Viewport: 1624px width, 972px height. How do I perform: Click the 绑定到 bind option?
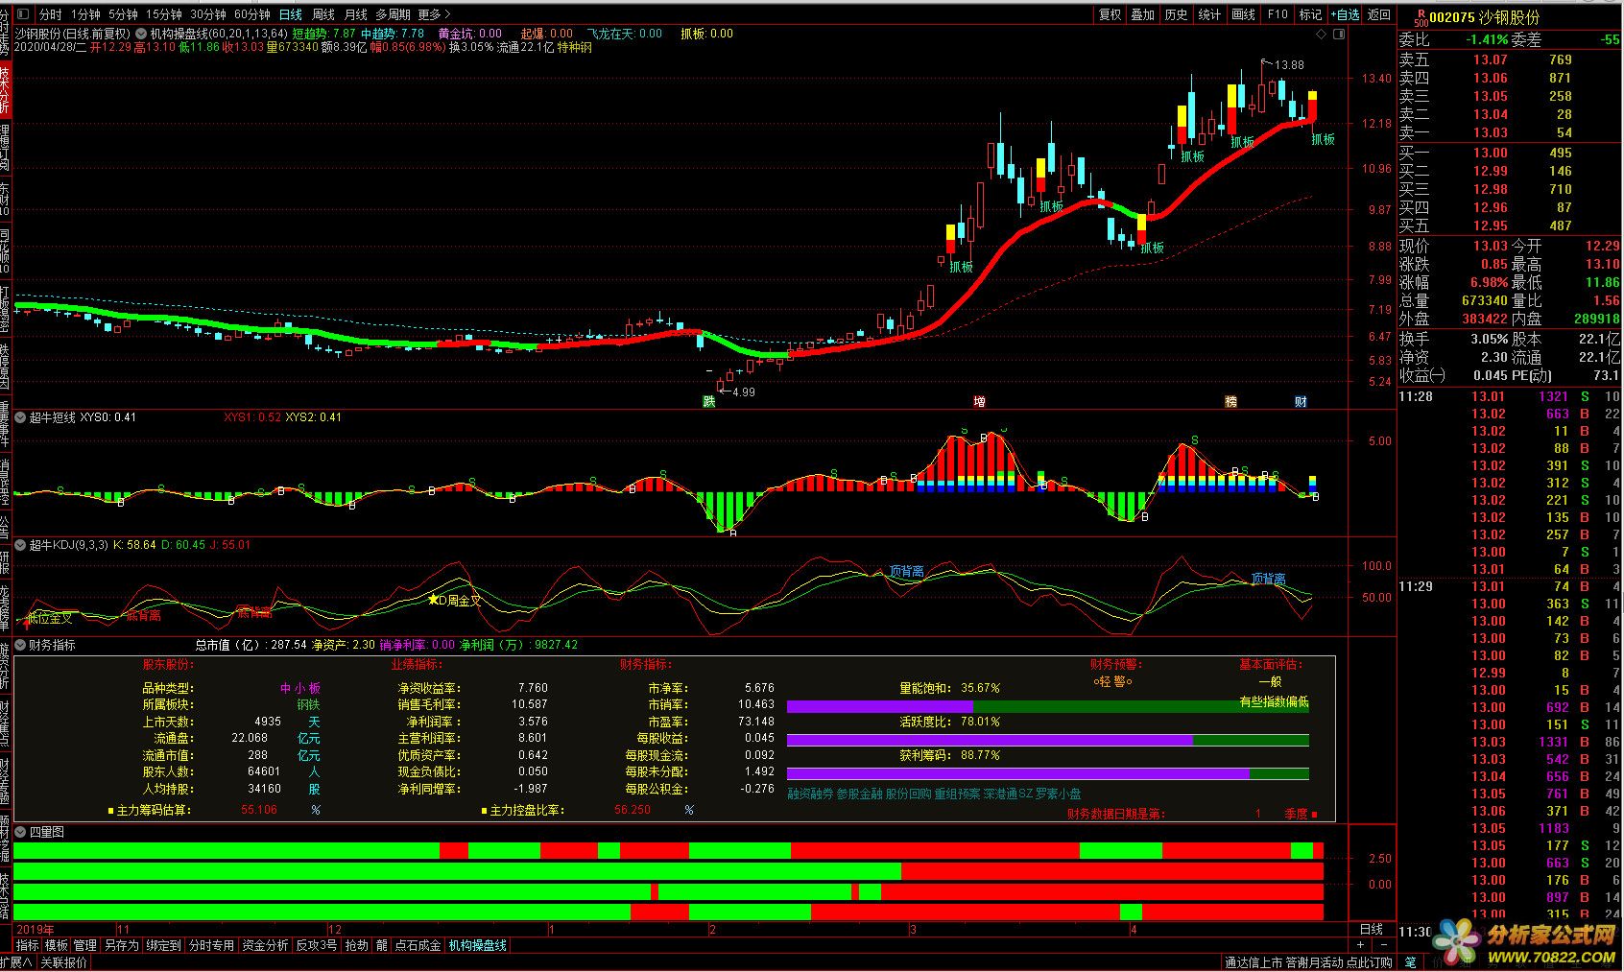coord(163,945)
